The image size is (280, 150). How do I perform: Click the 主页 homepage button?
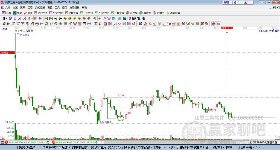(248, 2)
